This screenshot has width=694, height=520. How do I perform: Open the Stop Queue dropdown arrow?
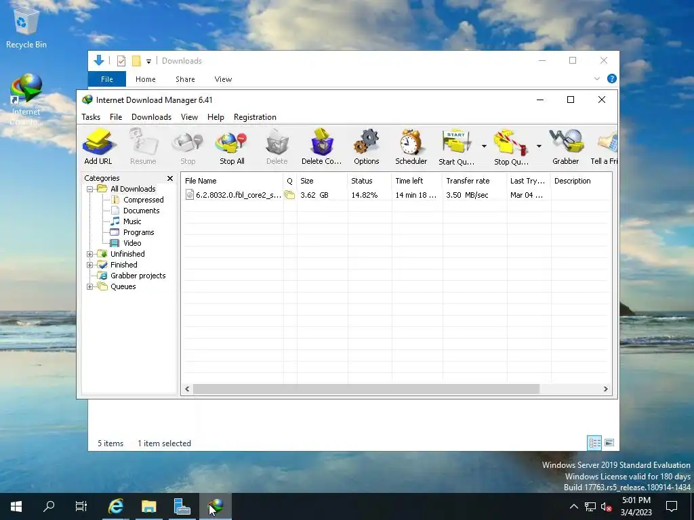(x=539, y=146)
